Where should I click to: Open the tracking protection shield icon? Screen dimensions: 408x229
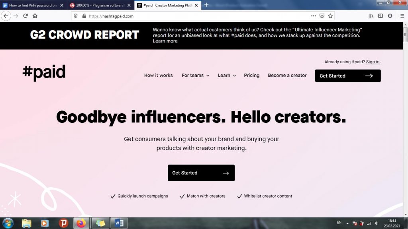click(75, 16)
